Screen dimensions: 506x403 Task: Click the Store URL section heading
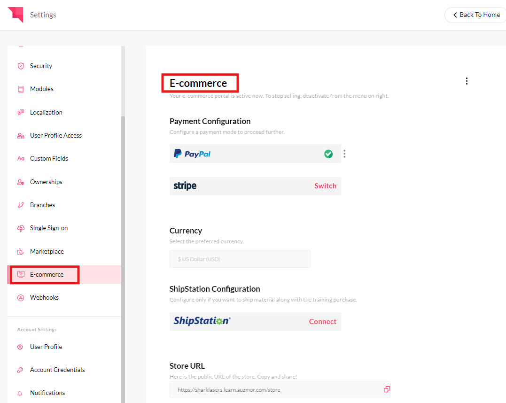point(187,366)
